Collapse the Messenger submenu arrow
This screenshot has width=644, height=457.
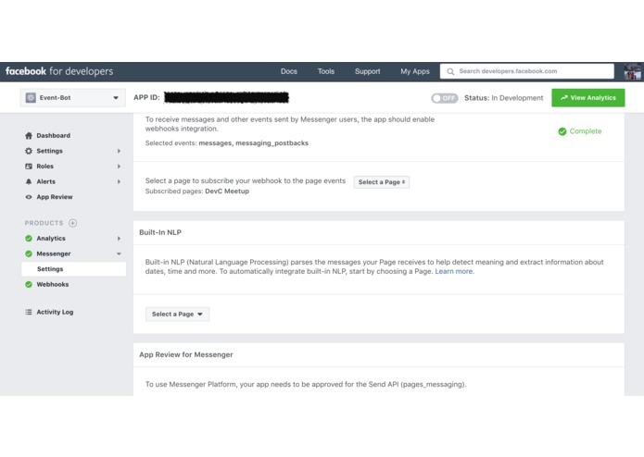click(x=119, y=253)
